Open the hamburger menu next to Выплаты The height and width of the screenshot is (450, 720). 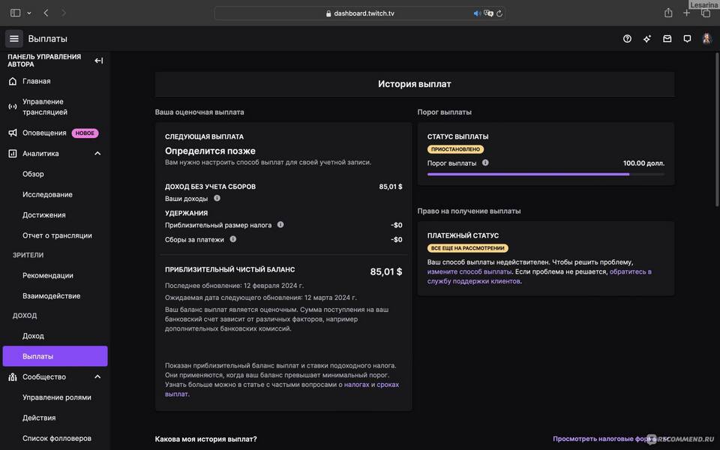tap(13, 39)
